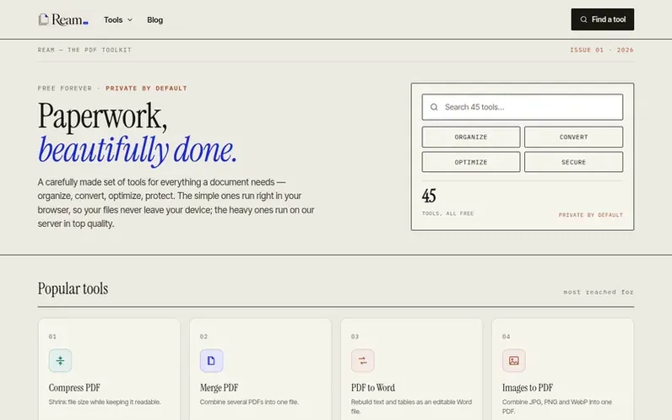Click 'Shrink file size while keeping it readable.'
Image resolution: width=672 pixels, height=420 pixels.
point(105,402)
